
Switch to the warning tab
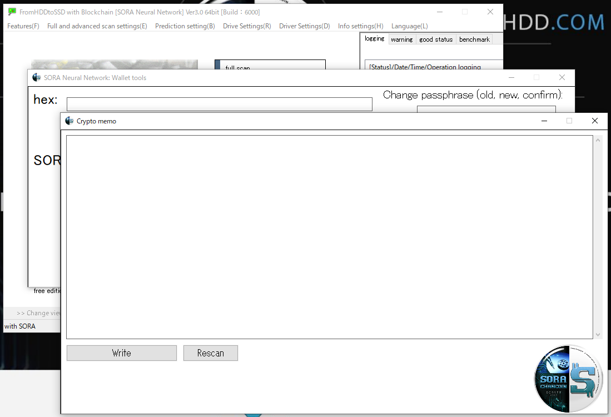(x=402, y=39)
